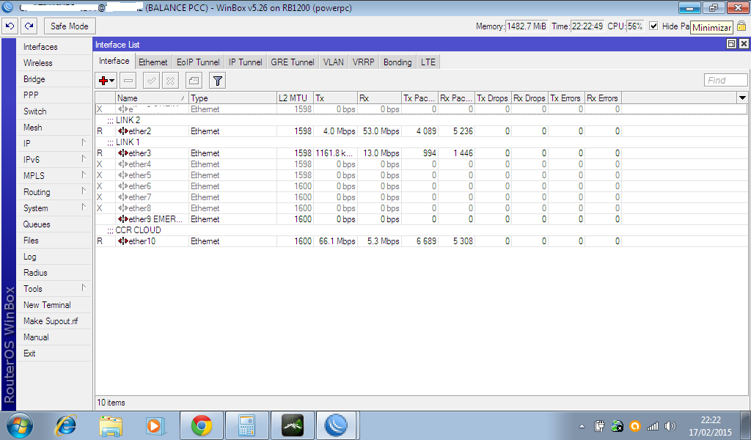Select the ether10 interface icon
Image resolution: width=751 pixels, height=440 pixels.
point(122,241)
